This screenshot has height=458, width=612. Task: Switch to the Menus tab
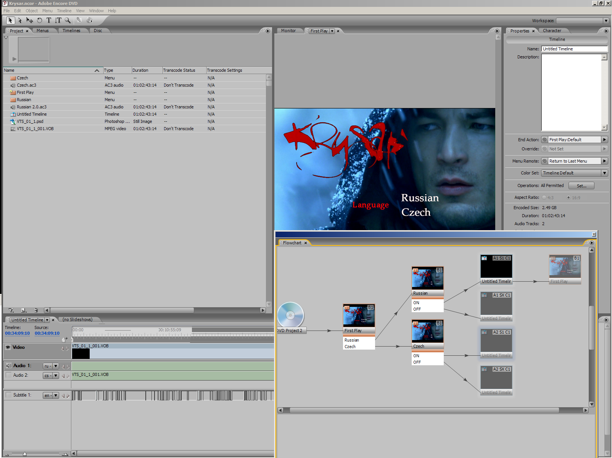[43, 31]
